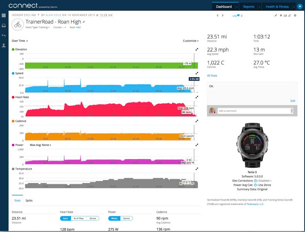Switch to the Health & Fitness tab
Viewport: 305px width, 232px height.
pos(277,7)
